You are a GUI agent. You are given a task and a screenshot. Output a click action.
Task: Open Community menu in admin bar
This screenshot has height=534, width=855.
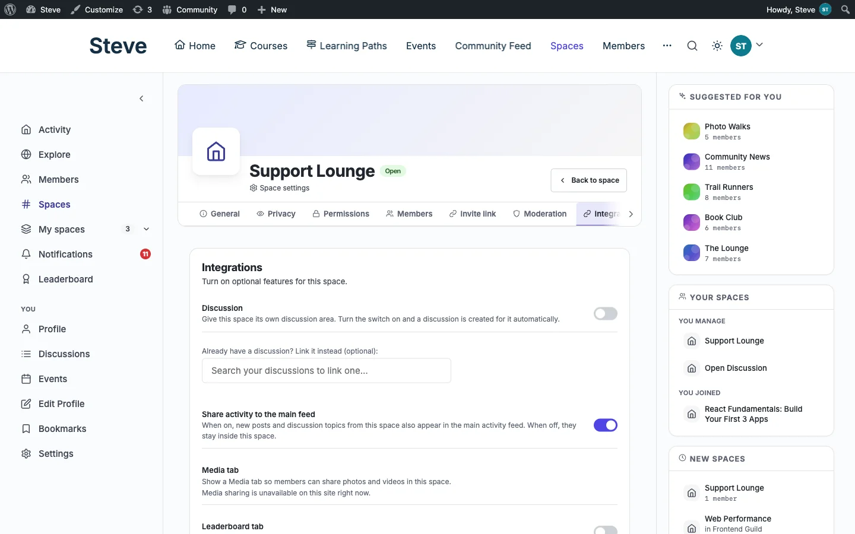pos(190,9)
